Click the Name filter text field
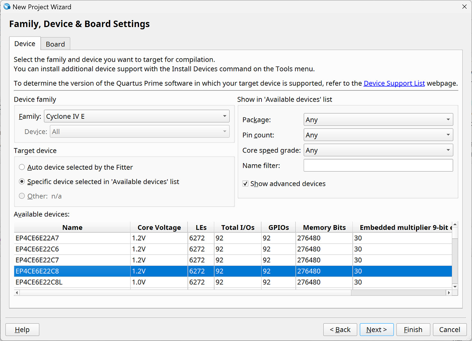The height and width of the screenshot is (341, 472). tap(378, 166)
